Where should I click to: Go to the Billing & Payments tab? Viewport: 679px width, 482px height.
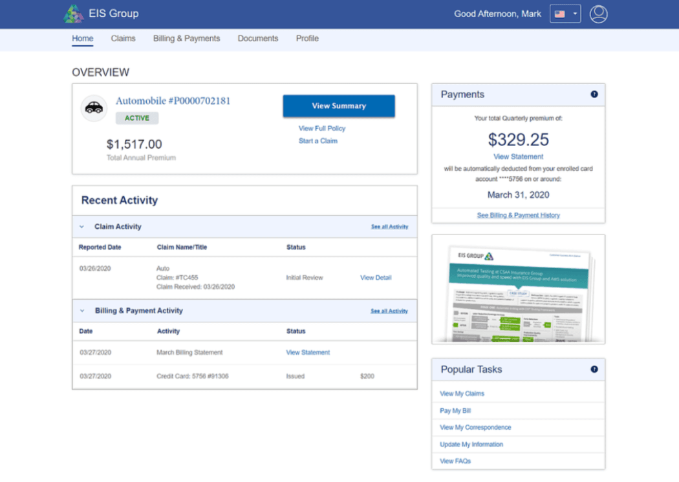point(186,38)
